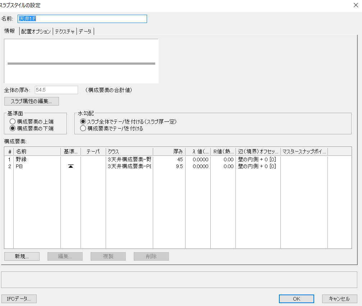Confirm with the OK button
This screenshot has width=362, height=306.
coord(296,299)
